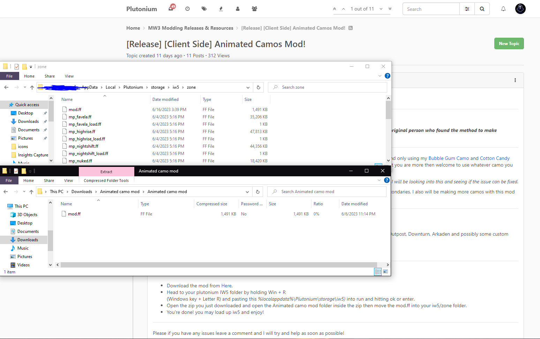Click Back arrow in zone window
This screenshot has width=540, height=339.
coord(6,87)
